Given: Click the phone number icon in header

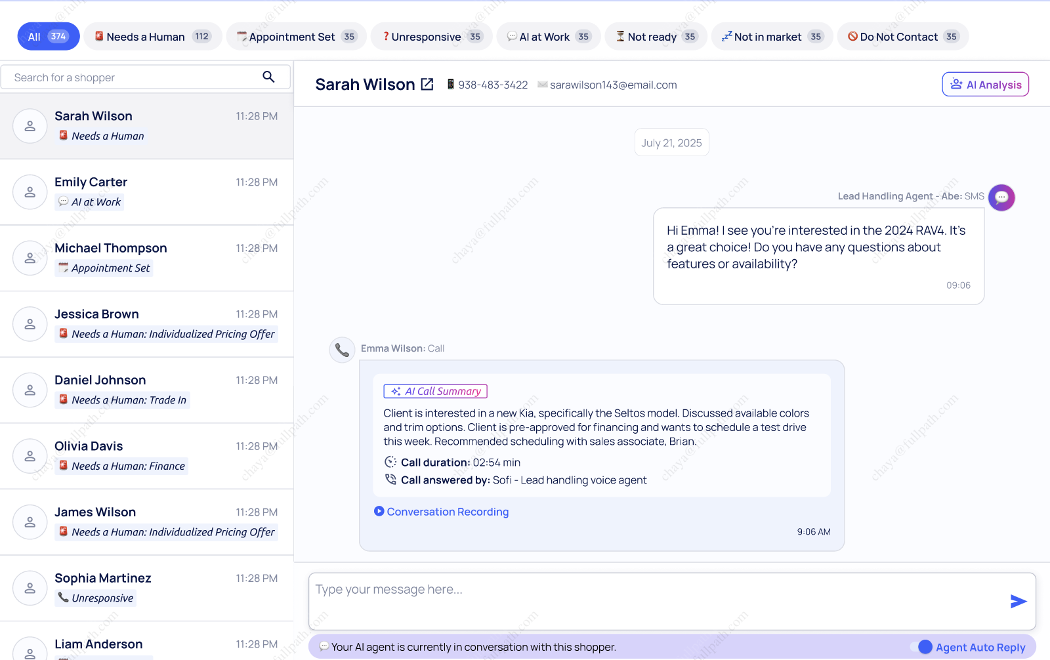Looking at the screenshot, I should coord(451,85).
